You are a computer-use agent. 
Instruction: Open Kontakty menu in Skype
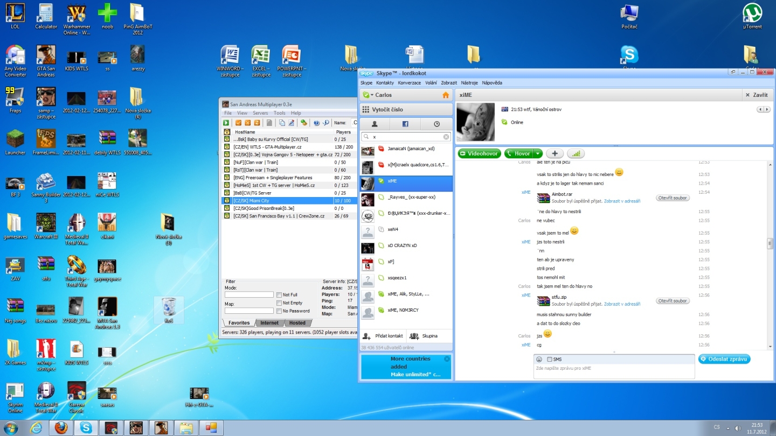[385, 83]
